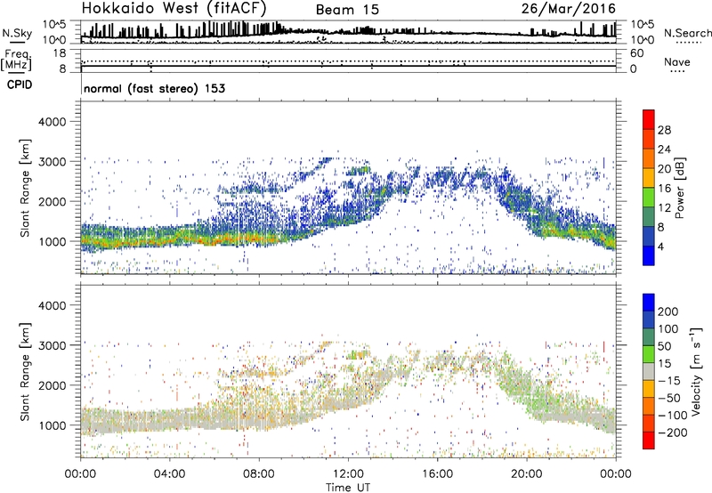Image resolution: width=712 pixels, height=493 pixels.
Task: Click the '08:00' time tick label
Action: (259, 474)
